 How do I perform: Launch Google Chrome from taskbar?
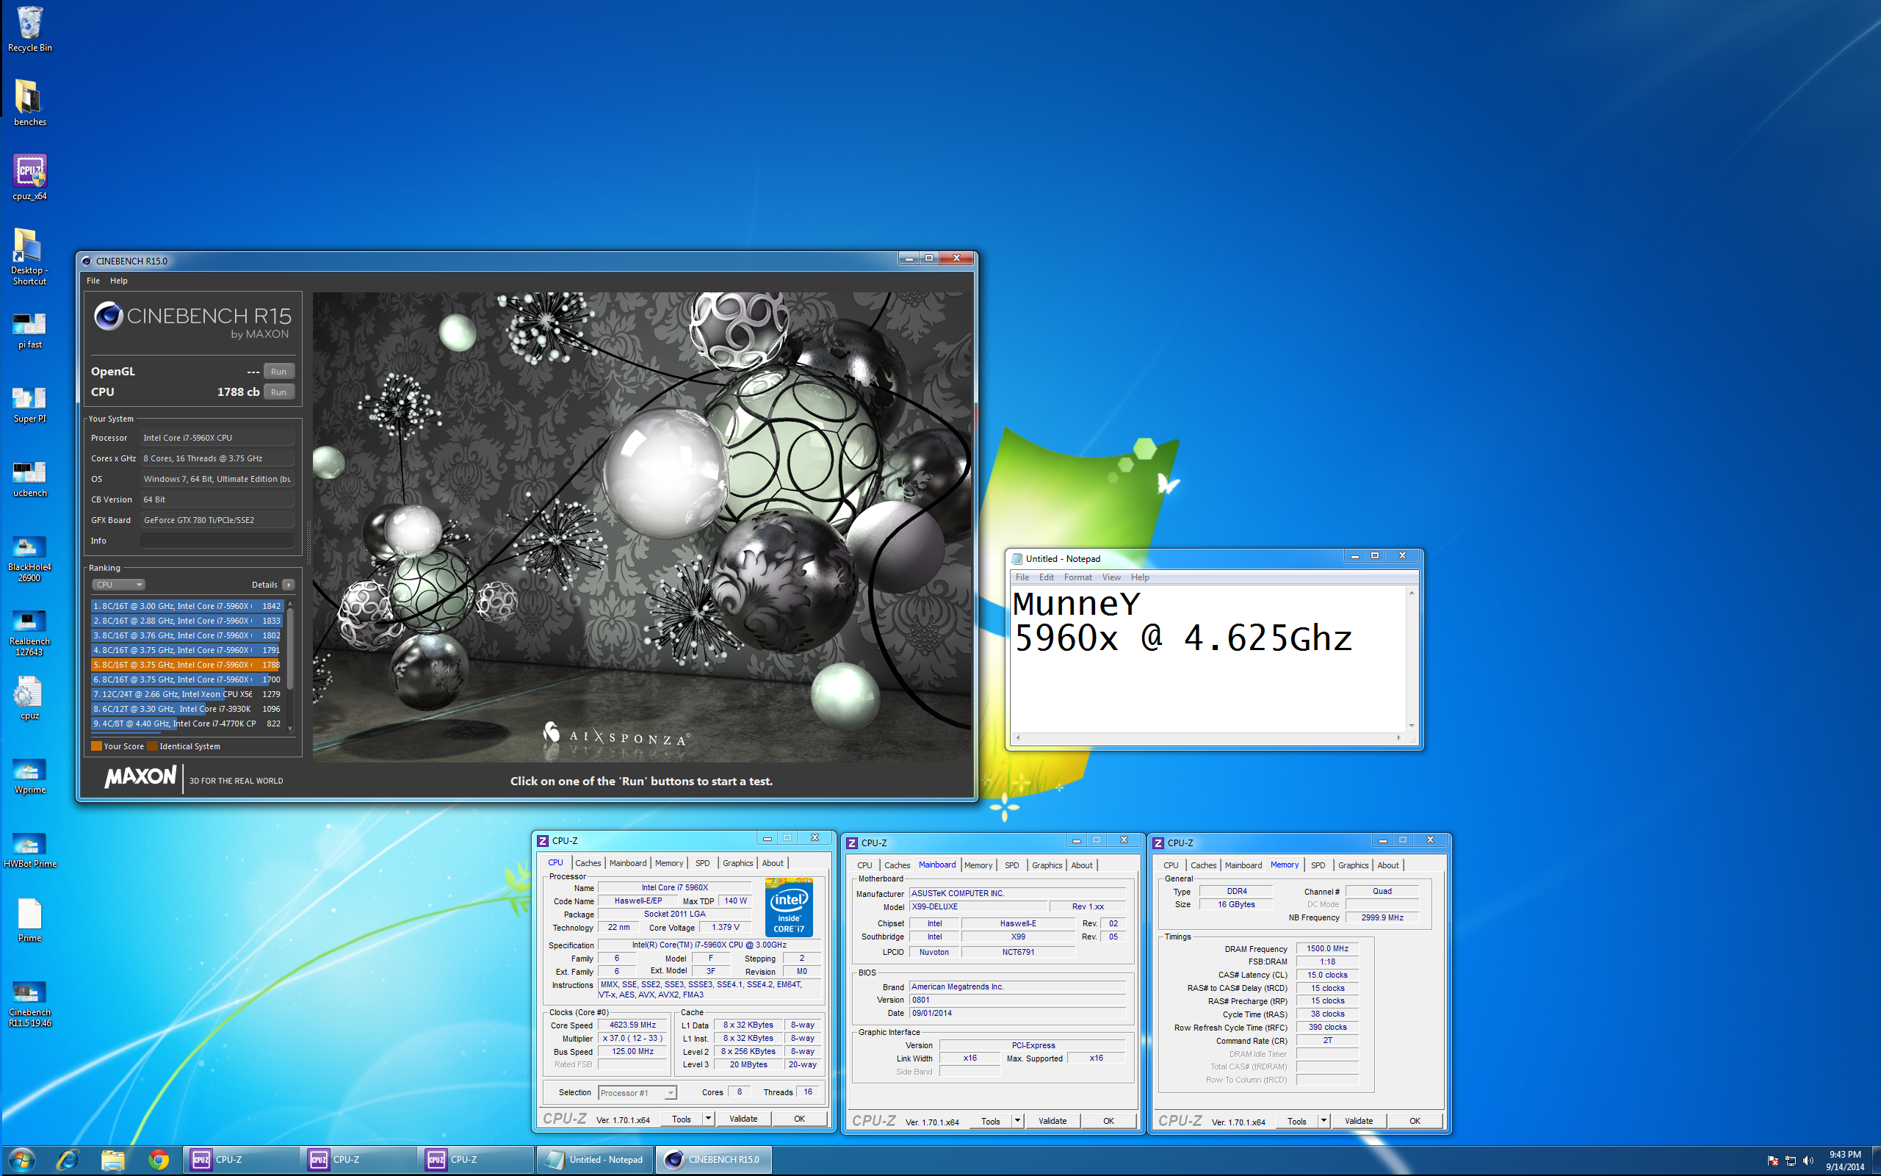tap(159, 1160)
